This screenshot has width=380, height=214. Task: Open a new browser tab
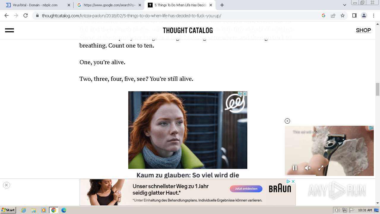(222, 5)
